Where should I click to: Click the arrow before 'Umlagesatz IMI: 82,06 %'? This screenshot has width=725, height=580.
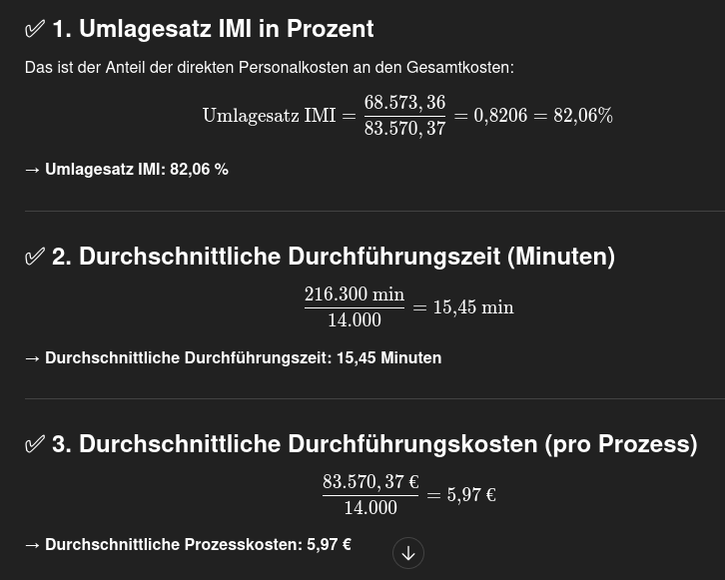[33, 170]
